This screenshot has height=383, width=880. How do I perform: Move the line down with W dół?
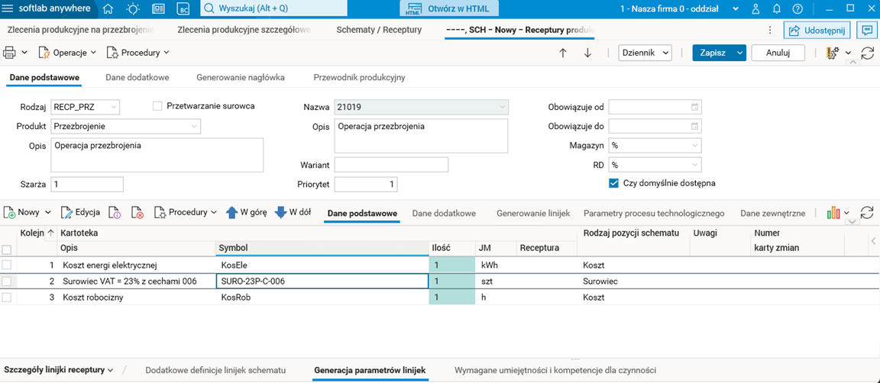[x=293, y=212]
